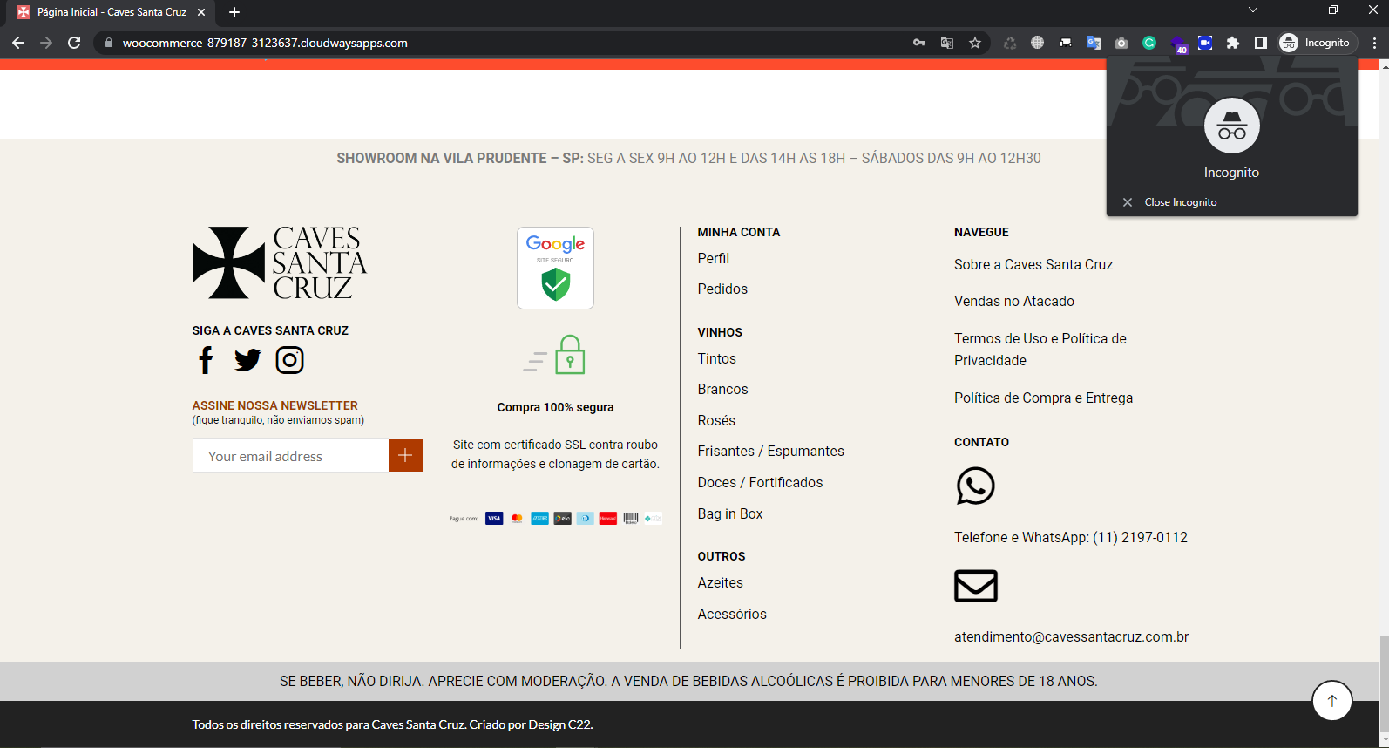
Task: Click the atendimento@cavessantacruz.com.br email address
Action: pyautogui.click(x=1071, y=636)
